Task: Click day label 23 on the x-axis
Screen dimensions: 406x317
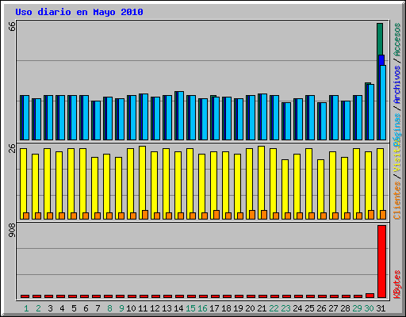Action: pyautogui.click(x=285, y=308)
